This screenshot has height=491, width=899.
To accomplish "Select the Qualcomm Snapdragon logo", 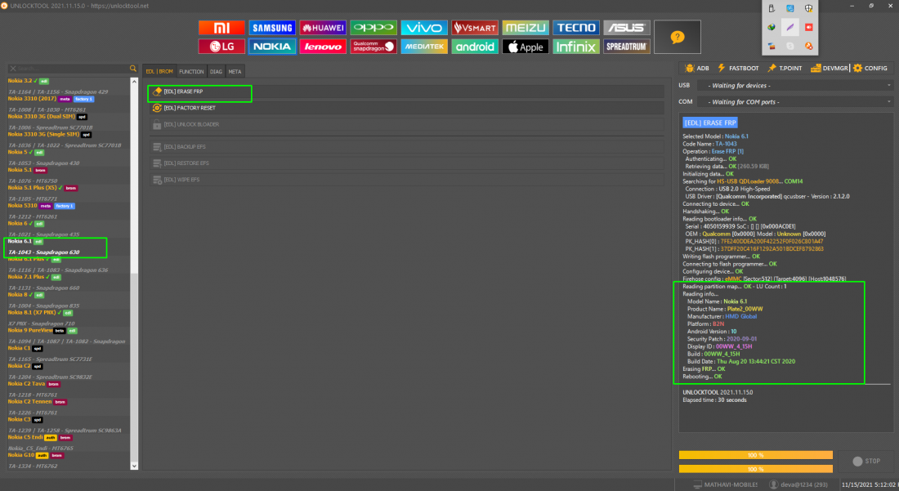I will 373,47.
